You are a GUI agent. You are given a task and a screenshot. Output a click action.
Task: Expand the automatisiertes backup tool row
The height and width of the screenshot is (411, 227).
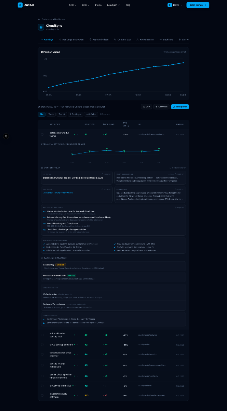(x=77, y=335)
